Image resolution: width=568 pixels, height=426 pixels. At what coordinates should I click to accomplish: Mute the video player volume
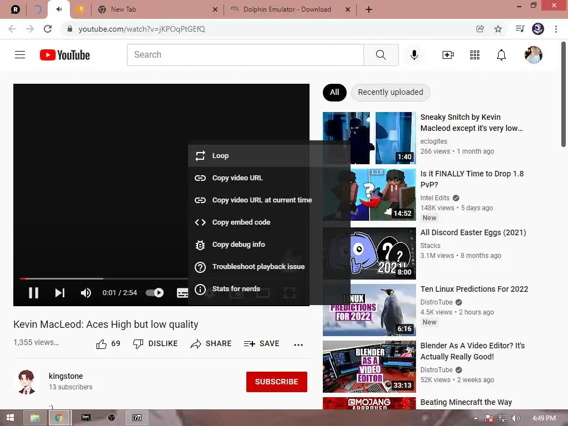pos(86,293)
